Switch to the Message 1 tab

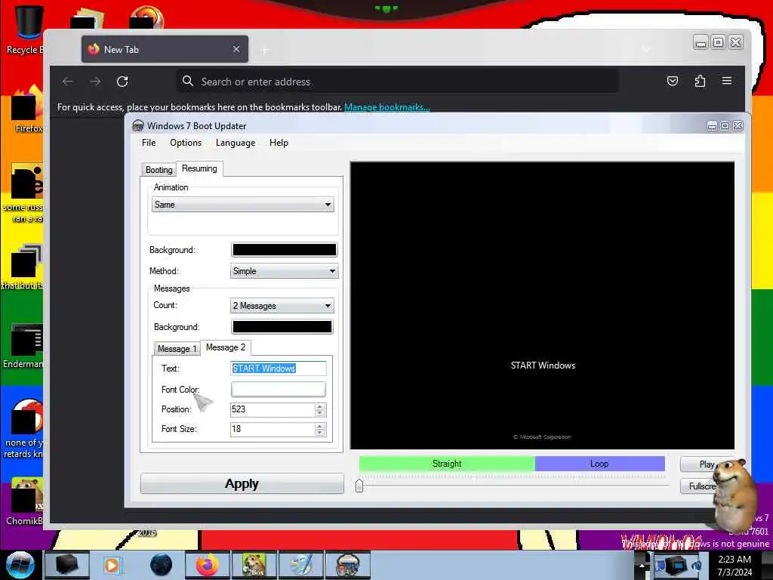click(177, 349)
